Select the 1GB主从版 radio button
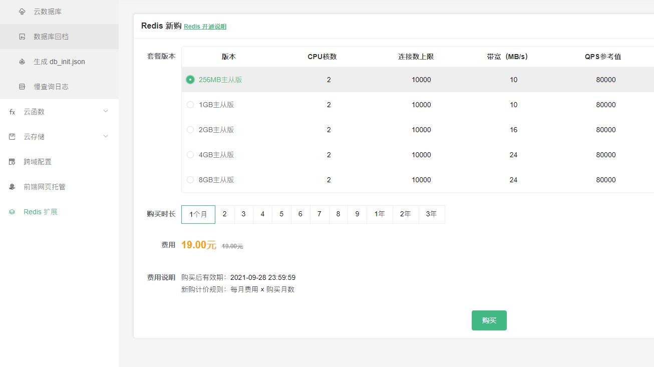This screenshot has width=654, height=367. (x=190, y=105)
